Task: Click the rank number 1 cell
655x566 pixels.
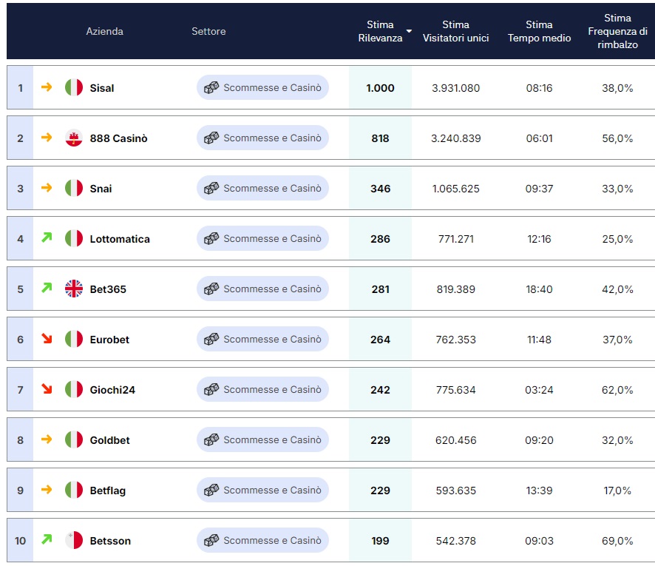Action: [x=20, y=88]
